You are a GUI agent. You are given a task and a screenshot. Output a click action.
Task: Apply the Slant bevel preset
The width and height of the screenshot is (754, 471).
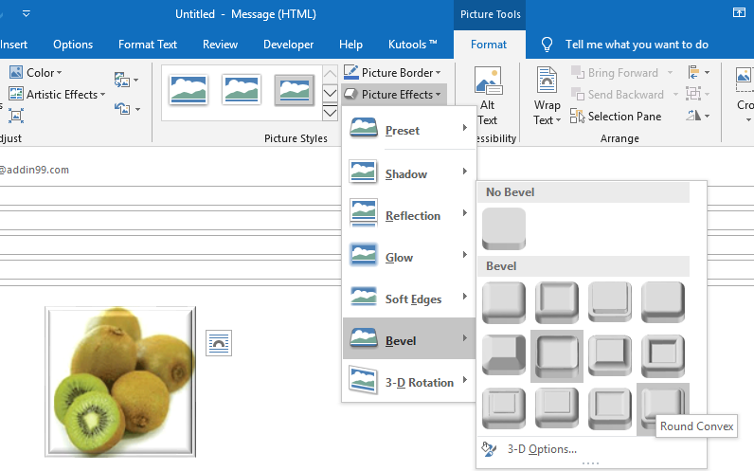(663, 303)
